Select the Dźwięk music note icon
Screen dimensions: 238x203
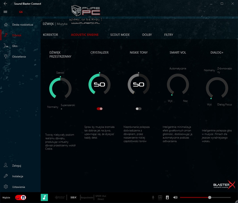[x=6, y=35]
